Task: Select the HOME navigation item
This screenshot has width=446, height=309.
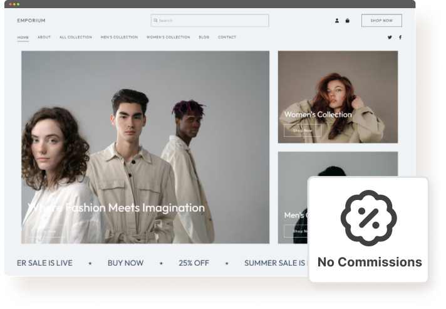Action: point(23,38)
